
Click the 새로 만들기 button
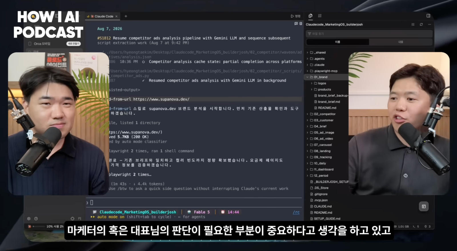pos(74,44)
